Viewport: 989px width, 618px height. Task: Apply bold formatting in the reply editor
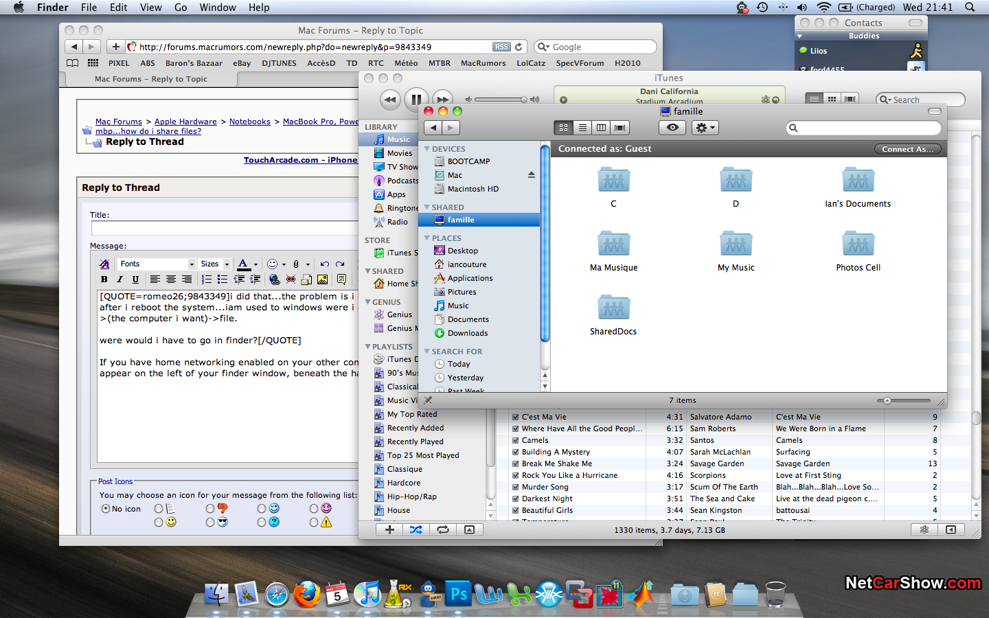pyautogui.click(x=104, y=279)
